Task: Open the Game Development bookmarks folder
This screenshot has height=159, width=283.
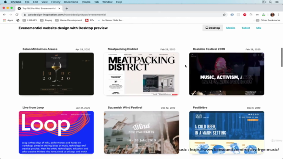Action: point(69,20)
